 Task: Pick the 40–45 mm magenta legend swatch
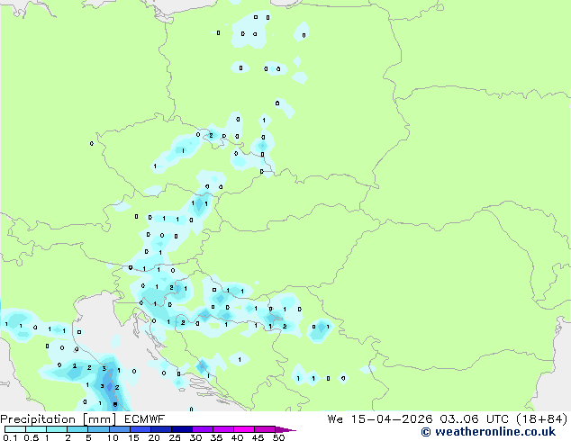click(x=244, y=429)
